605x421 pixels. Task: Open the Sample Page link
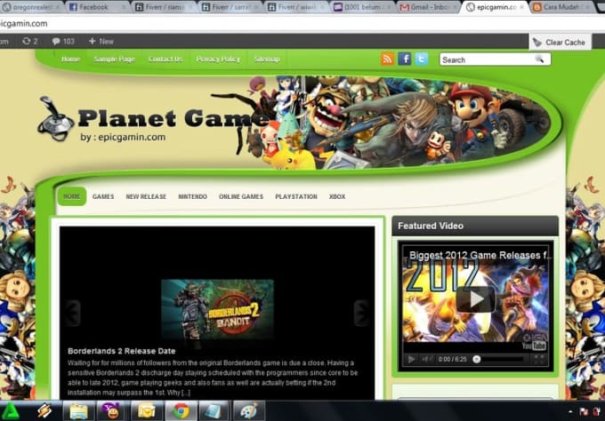coord(114,59)
